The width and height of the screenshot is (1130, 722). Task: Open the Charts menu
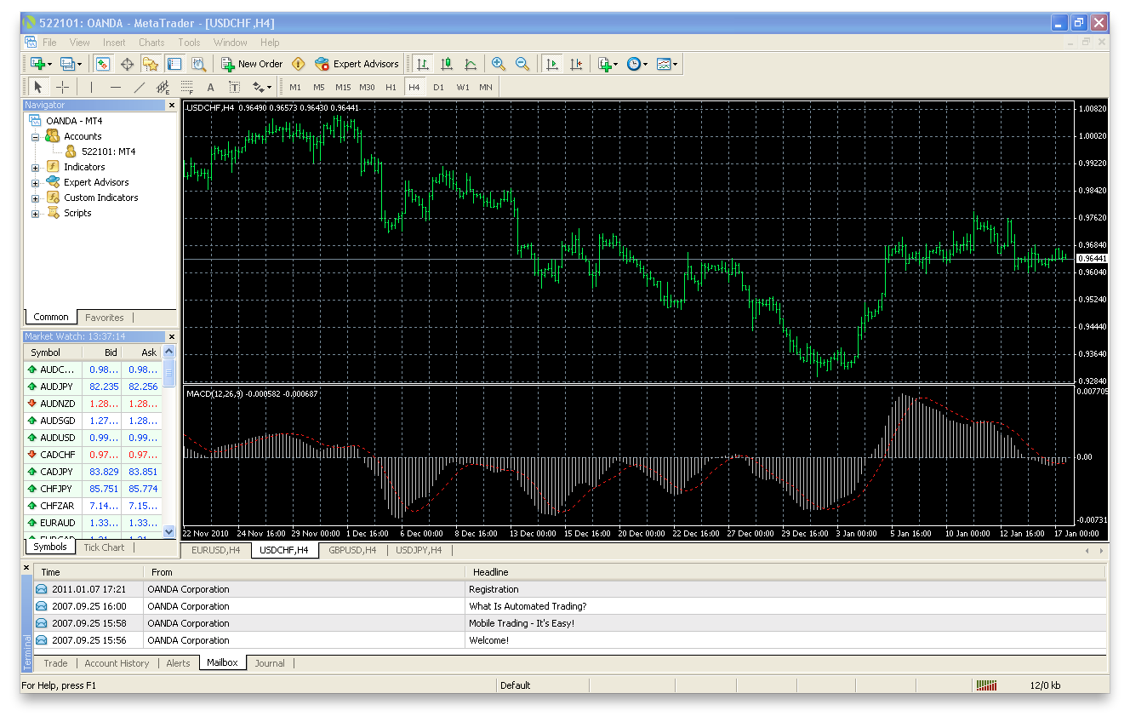tap(151, 43)
